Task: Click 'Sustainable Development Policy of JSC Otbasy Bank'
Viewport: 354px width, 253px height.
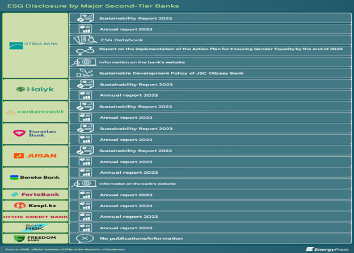Action: pyautogui.click(x=171, y=73)
